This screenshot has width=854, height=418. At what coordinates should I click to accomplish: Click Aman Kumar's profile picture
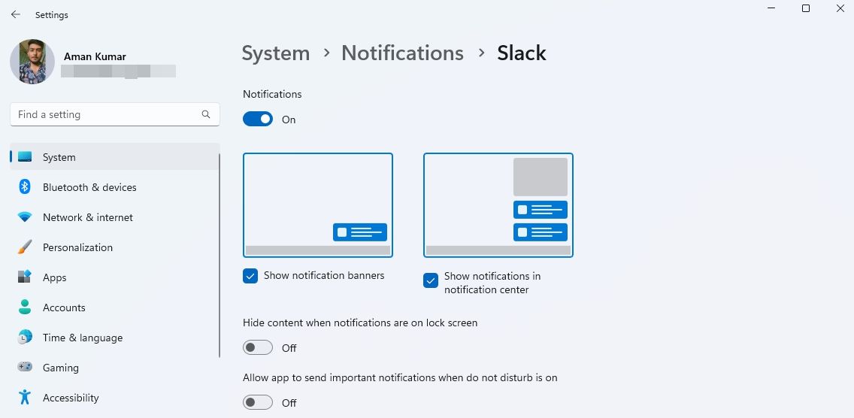tap(32, 62)
